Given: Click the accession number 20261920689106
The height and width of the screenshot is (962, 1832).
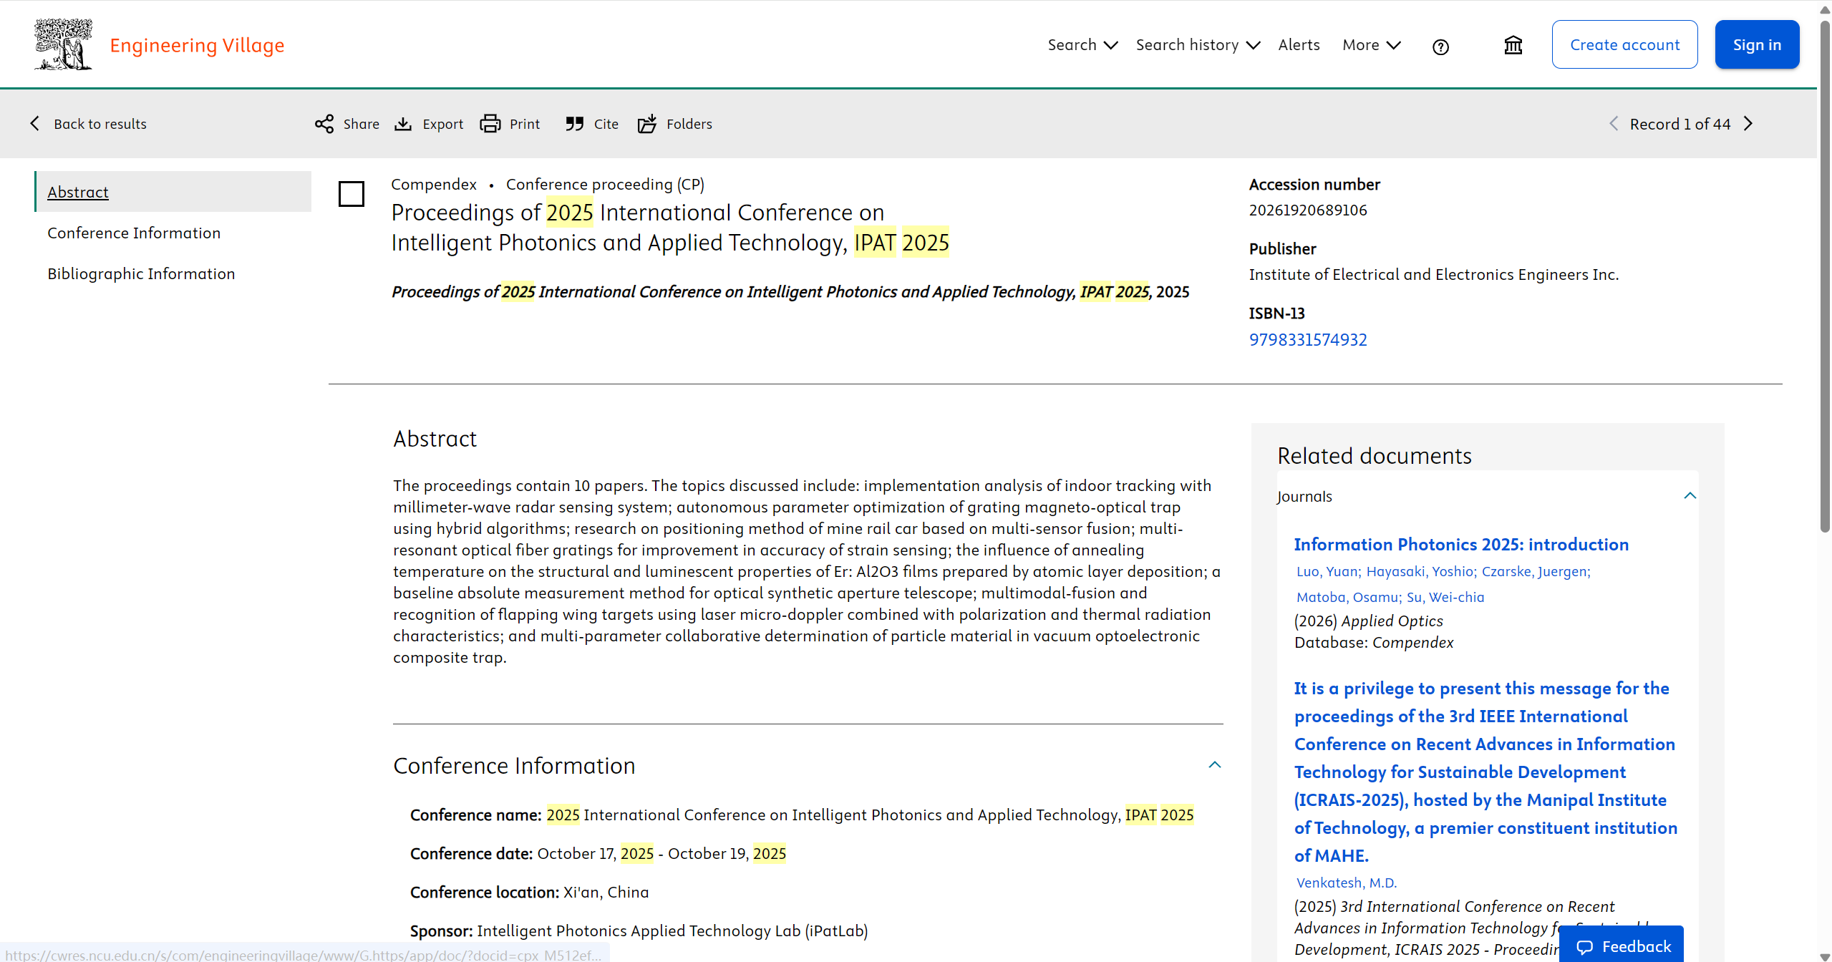Looking at the screenshot, I should [x=1308, y=210].
